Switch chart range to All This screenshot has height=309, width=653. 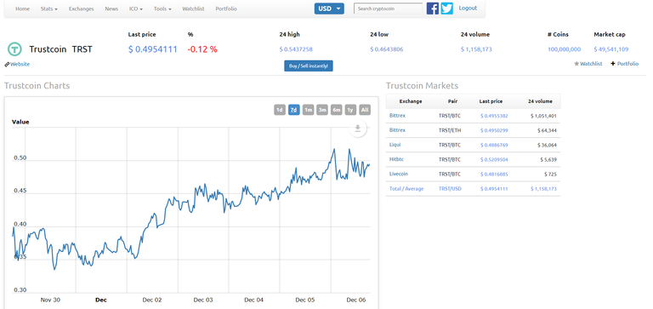tap(365, 110)
